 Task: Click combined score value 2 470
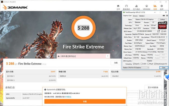[158, 72]
